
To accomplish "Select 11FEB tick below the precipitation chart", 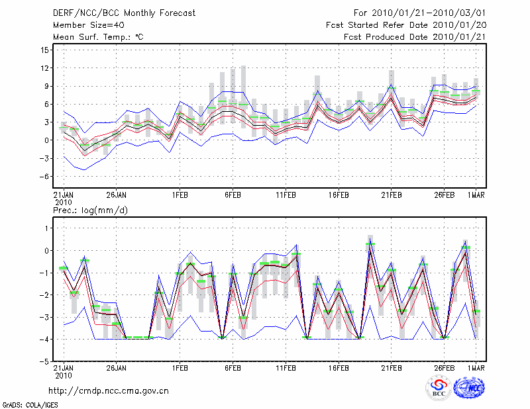I will click(x=286, y=368).
